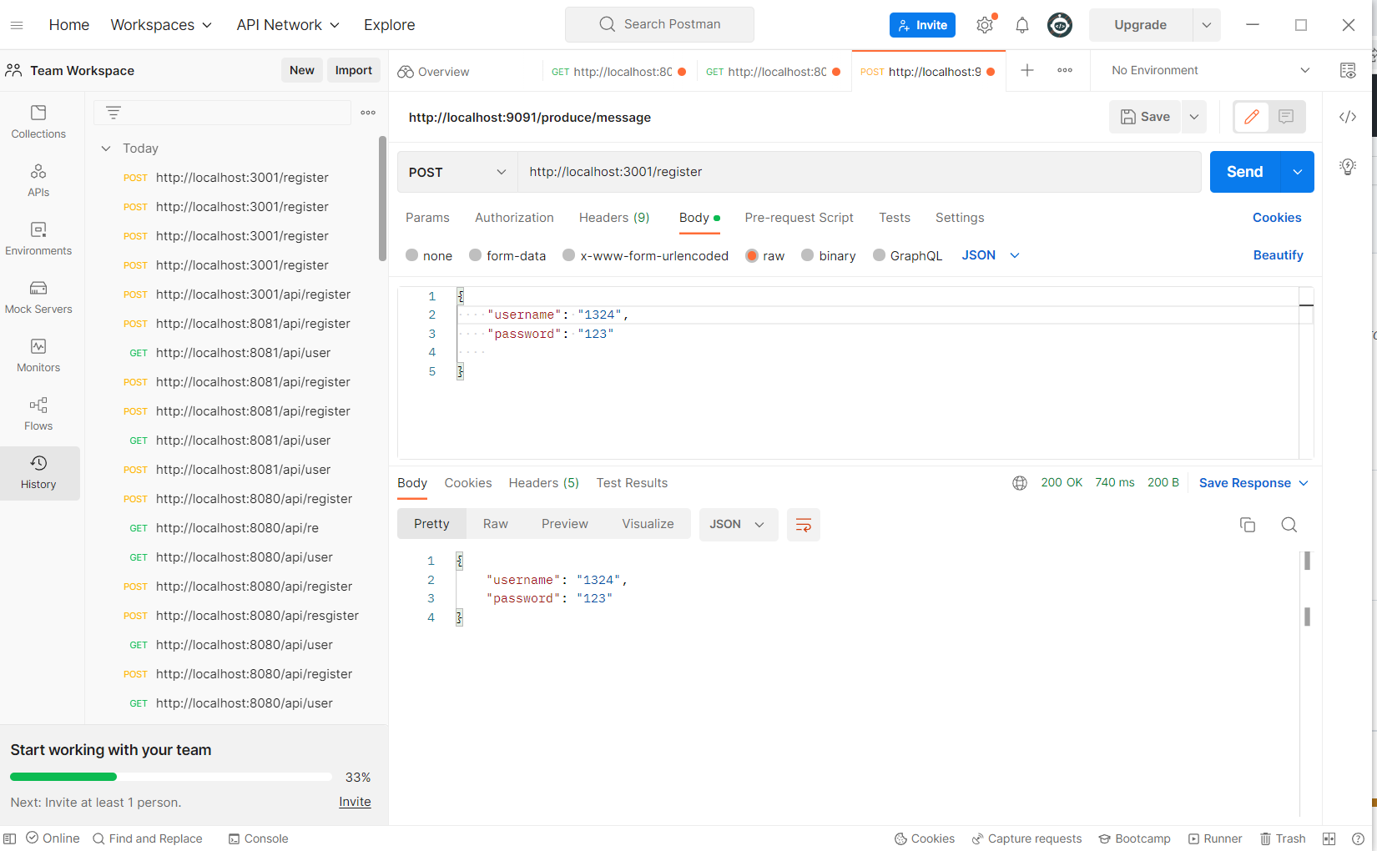Expand the Send options arrow
The image size is (1377, 851).
tap(1298, 172)
